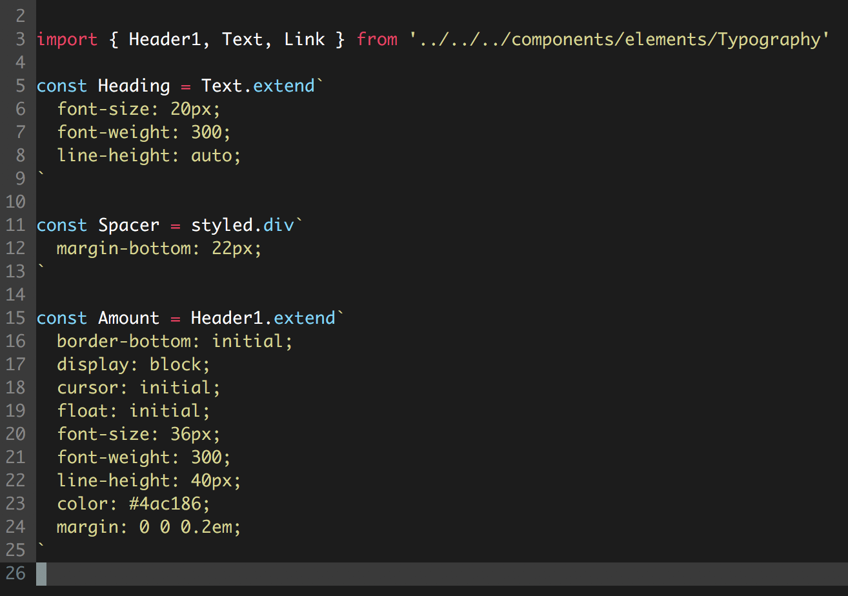Viewport: 848px width, 596px height.
Task: Click line number 26 in the gutter
Action: pyautogui.click(x=15, y=573)
